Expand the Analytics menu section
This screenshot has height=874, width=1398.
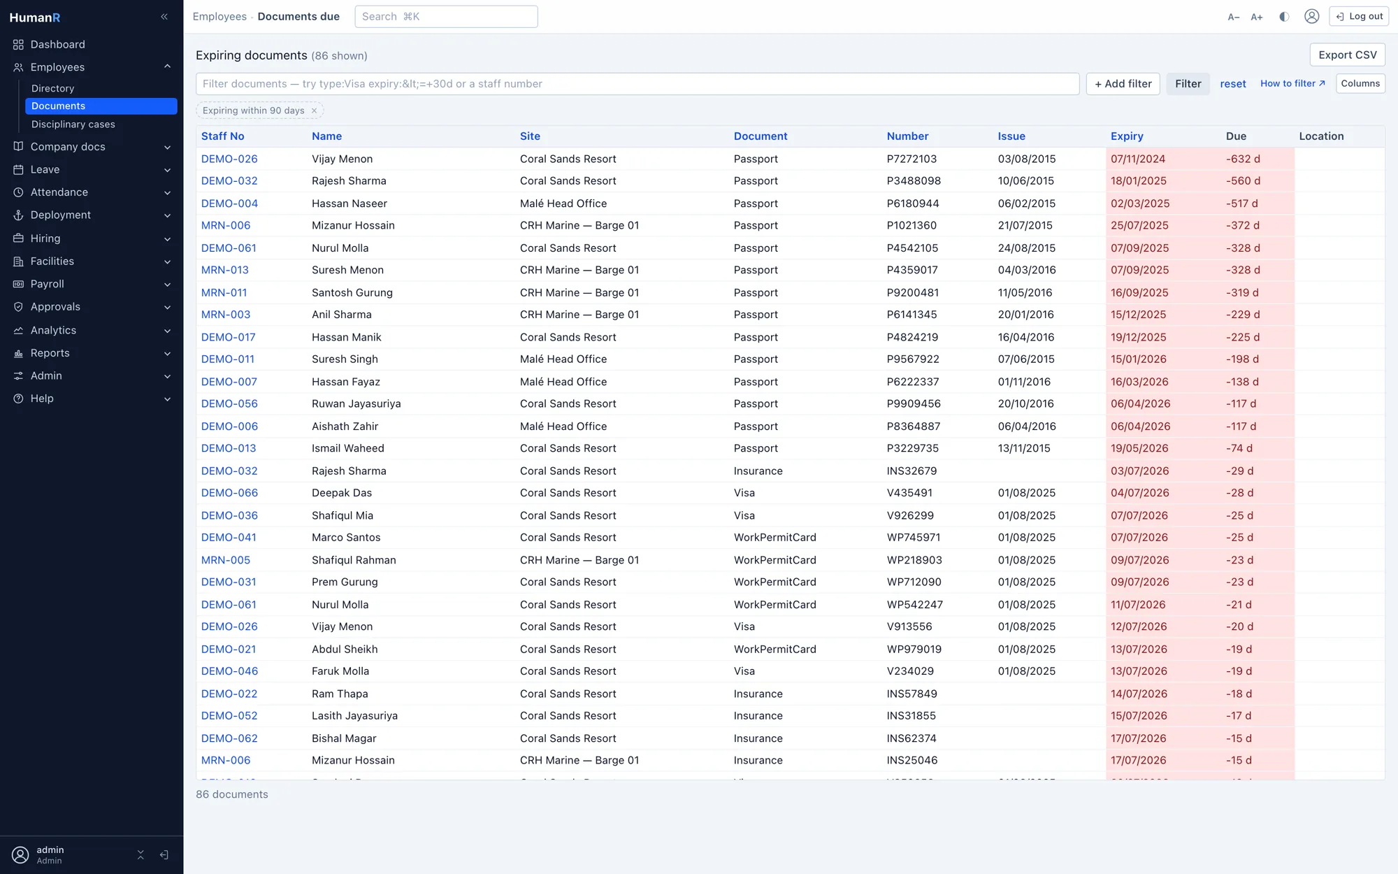tap(167, 331)
